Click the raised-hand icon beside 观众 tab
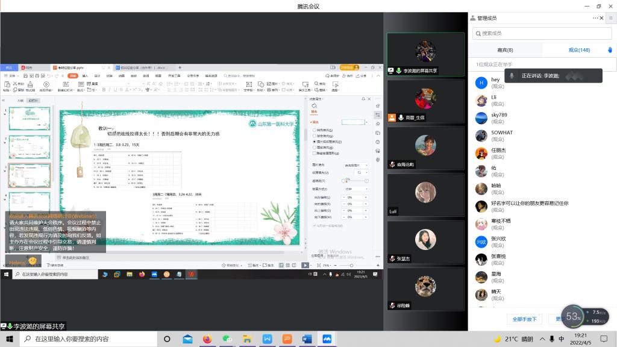Viewport: 617px width, 347px height. [610, 50]
